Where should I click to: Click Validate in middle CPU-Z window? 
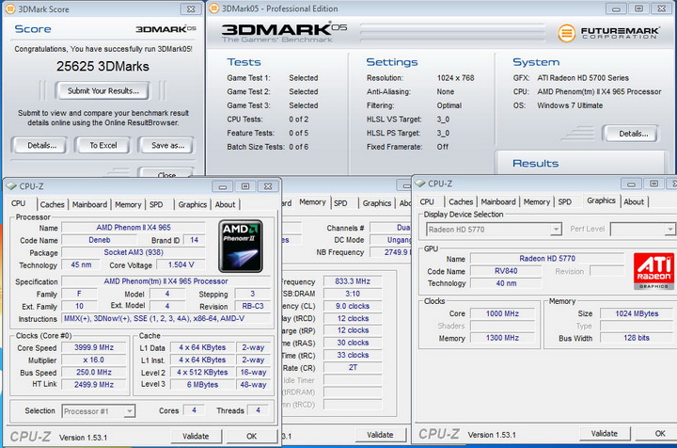tap(380, 435)
